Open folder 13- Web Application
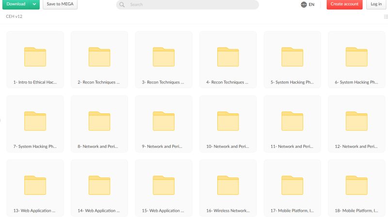This screenshot has width=388, height=219. tap(35, 188)
